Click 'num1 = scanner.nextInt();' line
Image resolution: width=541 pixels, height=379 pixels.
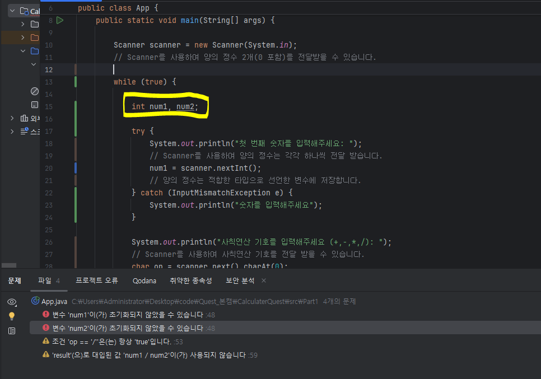(x=206, y=168)
